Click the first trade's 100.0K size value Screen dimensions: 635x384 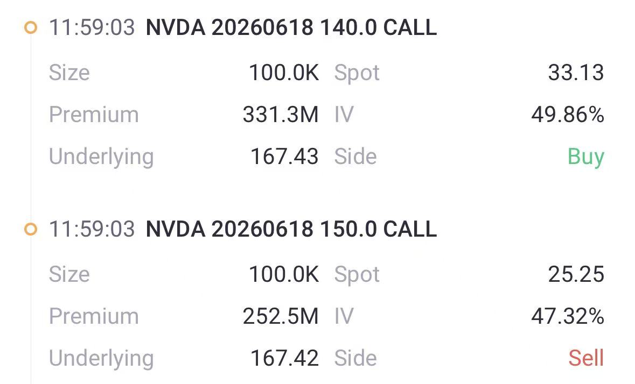point(284,73)
